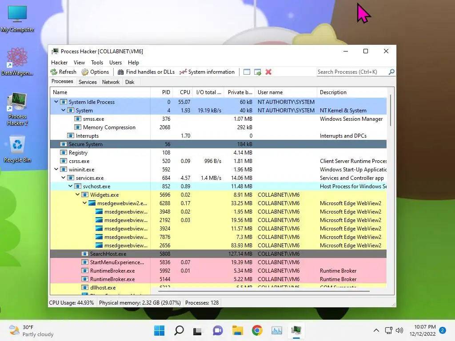Image resolution: width=455 pixels, height=341 pixels.
Task: Sort by the User name column header
Action: pos(286,92)
